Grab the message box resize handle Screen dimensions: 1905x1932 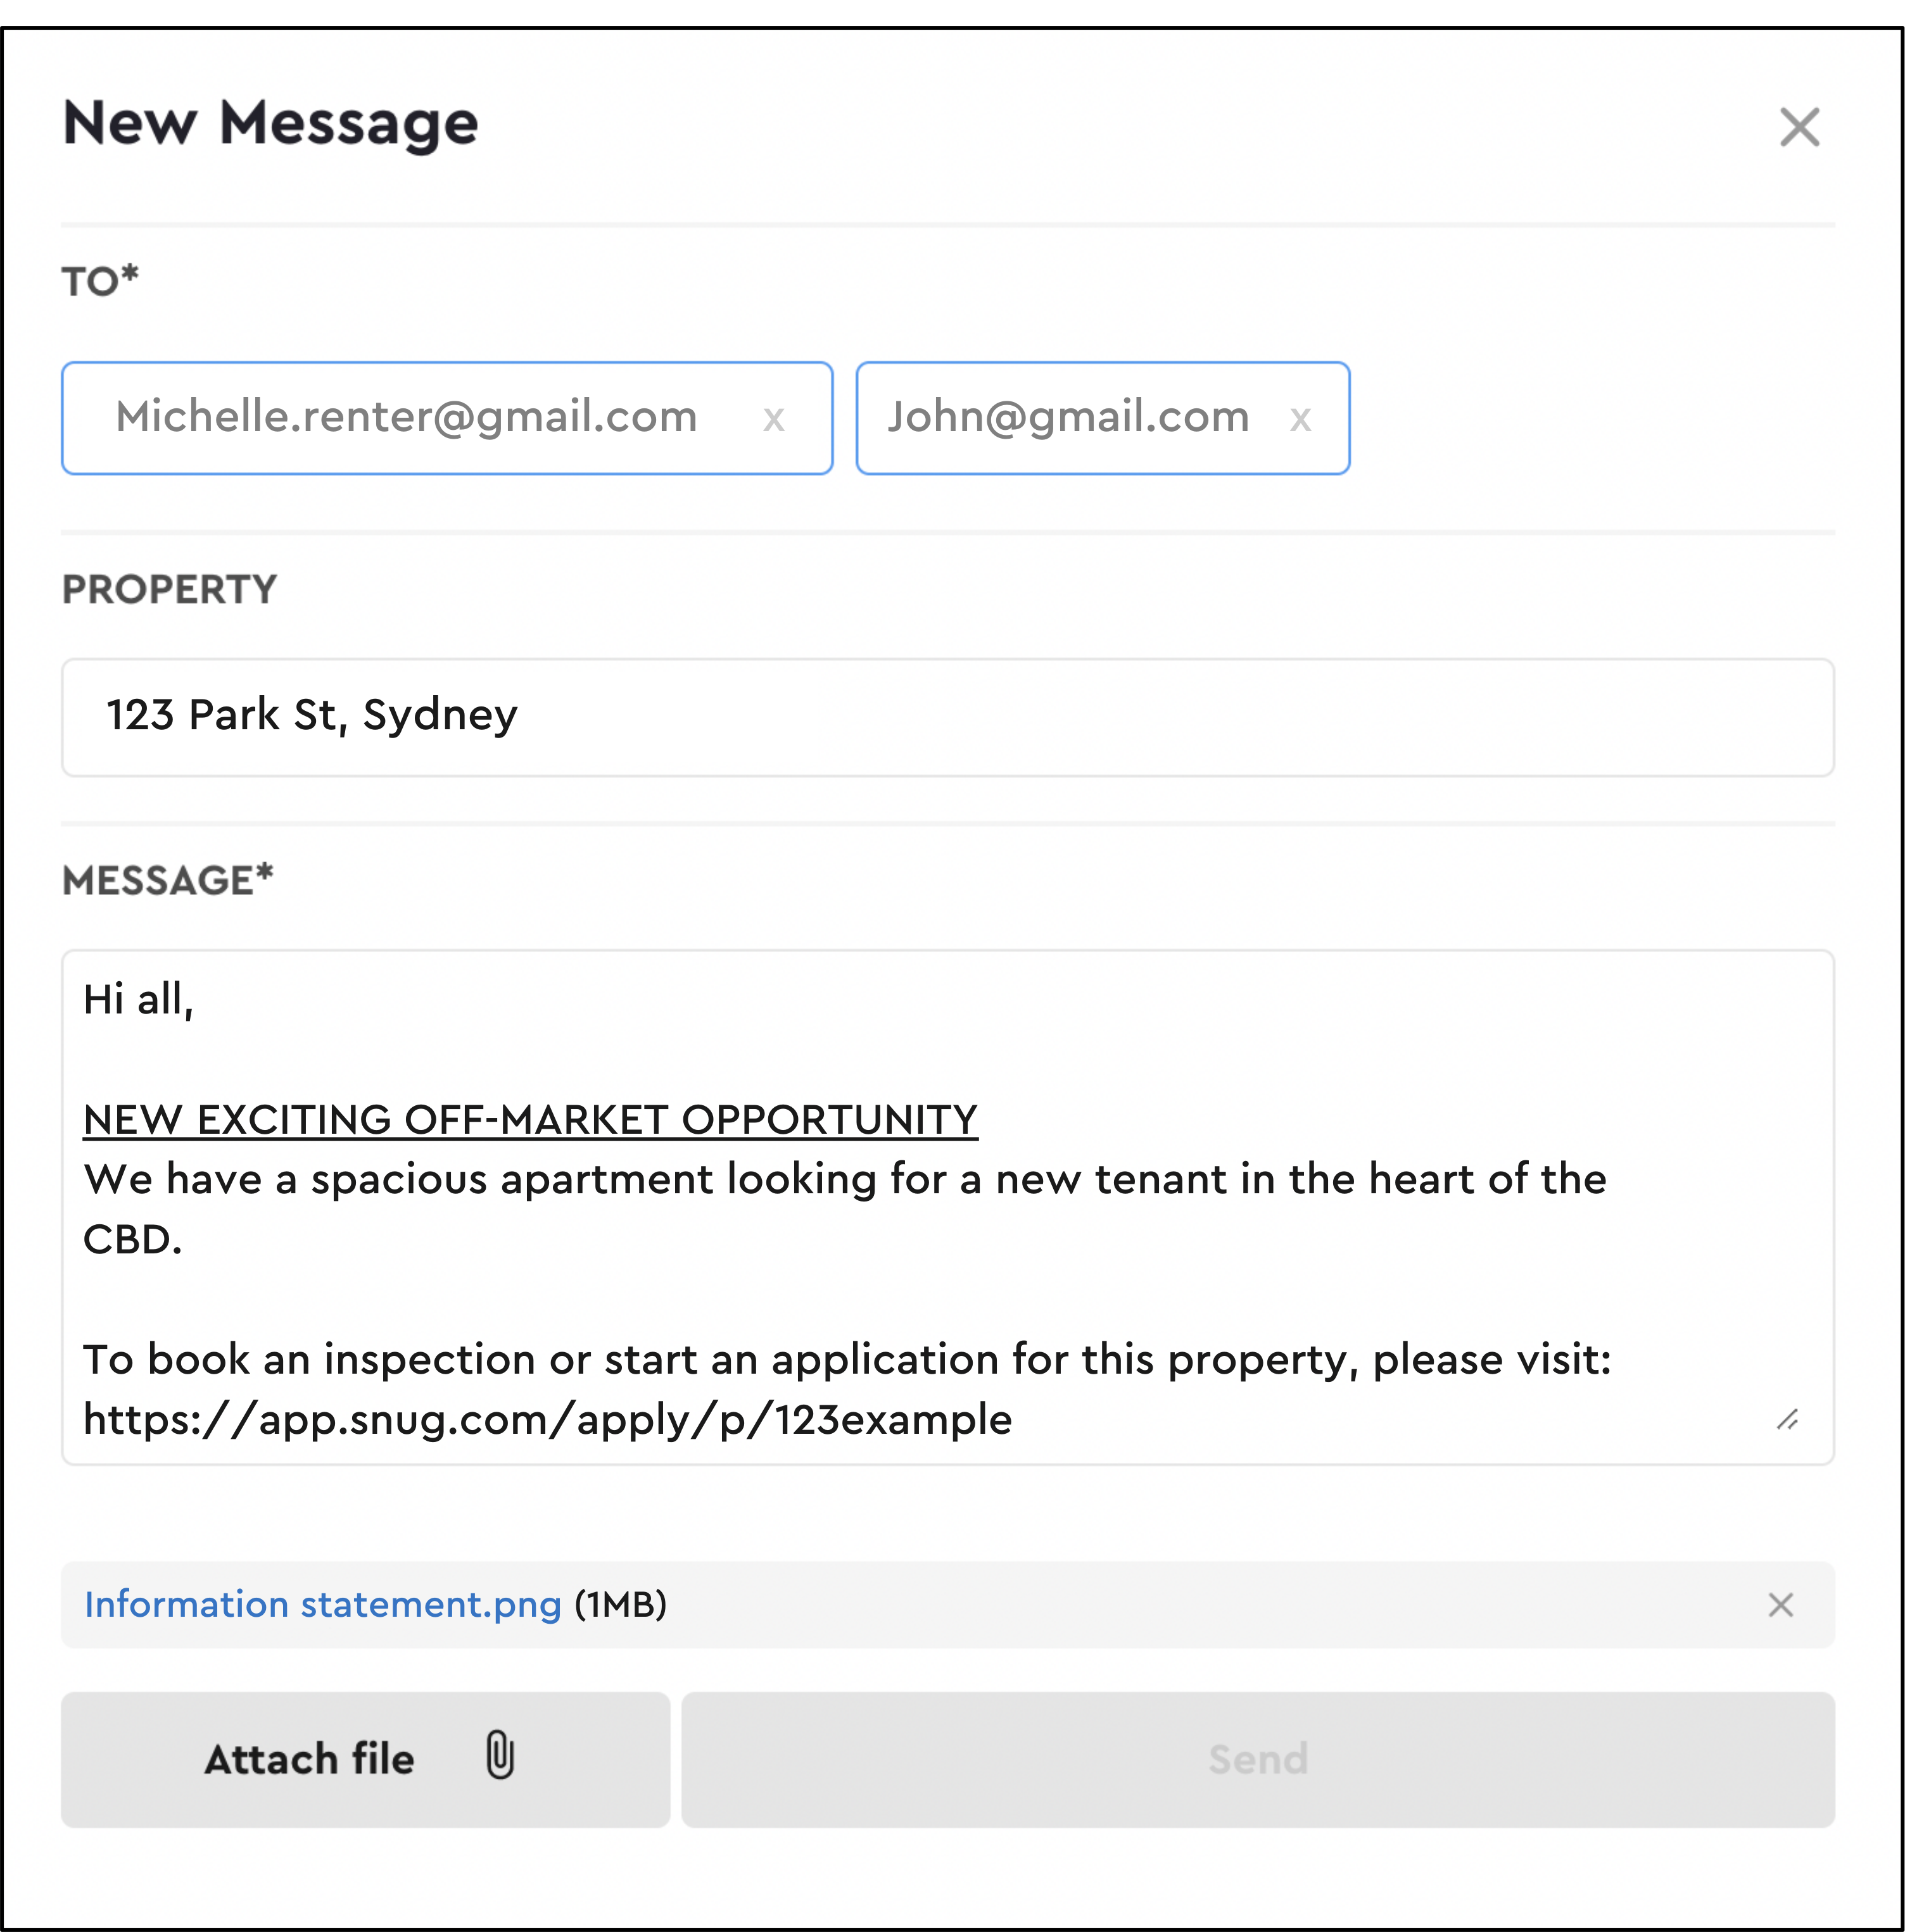(x=1787, y=1419)
